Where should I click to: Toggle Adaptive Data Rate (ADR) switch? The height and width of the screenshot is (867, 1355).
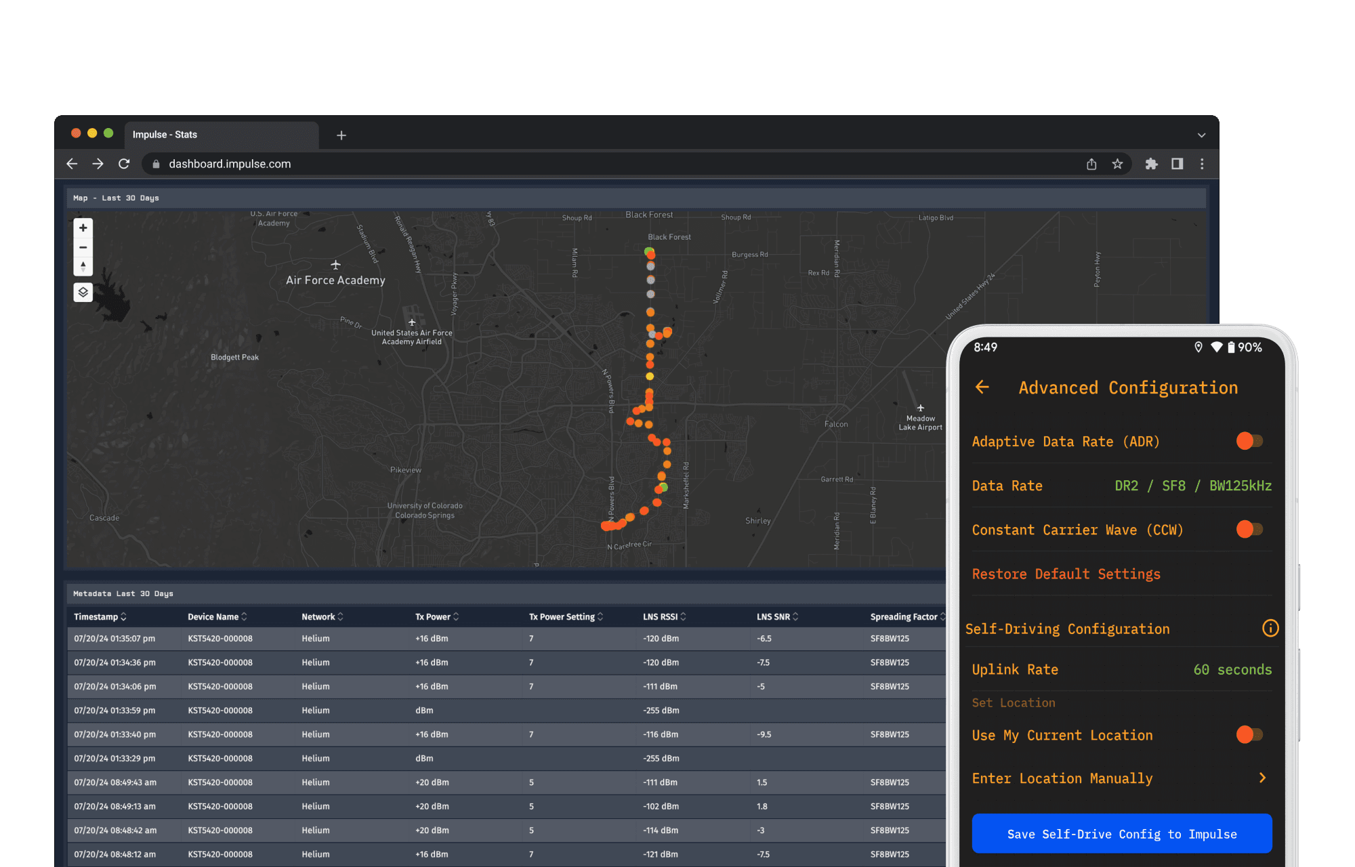click(1249, 441)
